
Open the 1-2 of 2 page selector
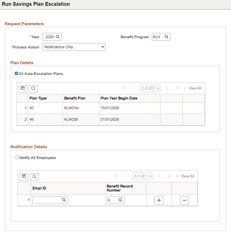(x=150, y=88)
